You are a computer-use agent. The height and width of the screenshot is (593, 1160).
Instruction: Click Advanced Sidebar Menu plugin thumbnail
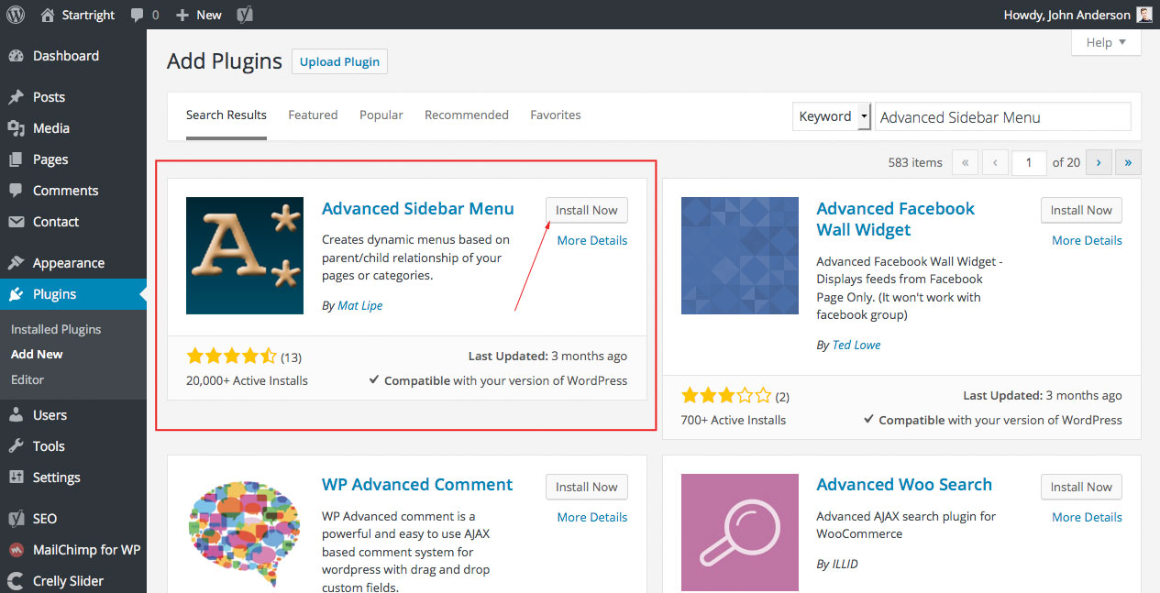[245, 256]
